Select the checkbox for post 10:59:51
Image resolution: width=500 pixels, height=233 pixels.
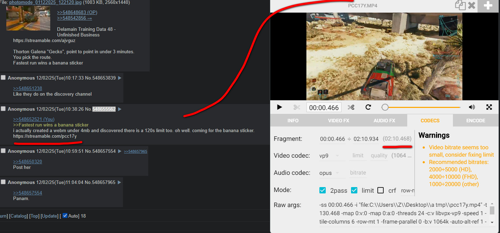(x=3, y=151)
